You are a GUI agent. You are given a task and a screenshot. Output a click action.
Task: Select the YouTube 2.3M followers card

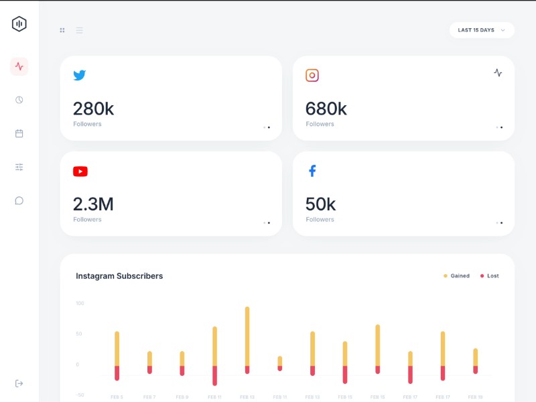pyautogui.click(x=171, y=194)
